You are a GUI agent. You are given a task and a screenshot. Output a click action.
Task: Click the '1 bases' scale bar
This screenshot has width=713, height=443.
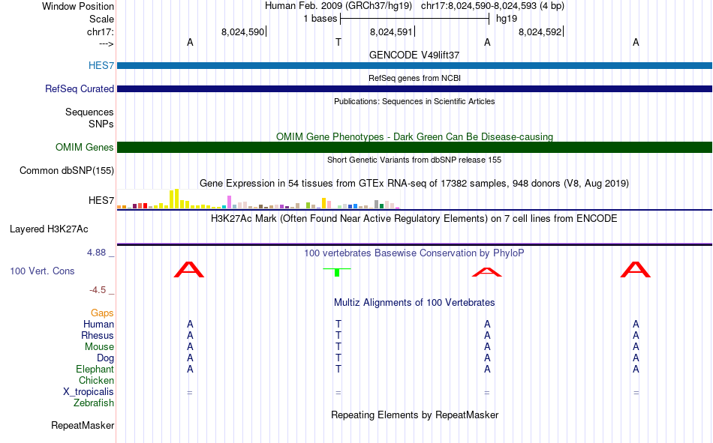pyautogui.click(x=414, y=19)
